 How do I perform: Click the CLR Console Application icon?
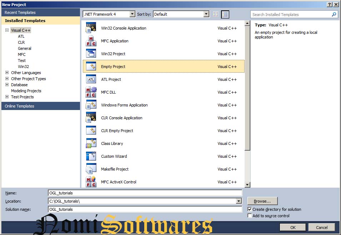(x=91, y=117)
